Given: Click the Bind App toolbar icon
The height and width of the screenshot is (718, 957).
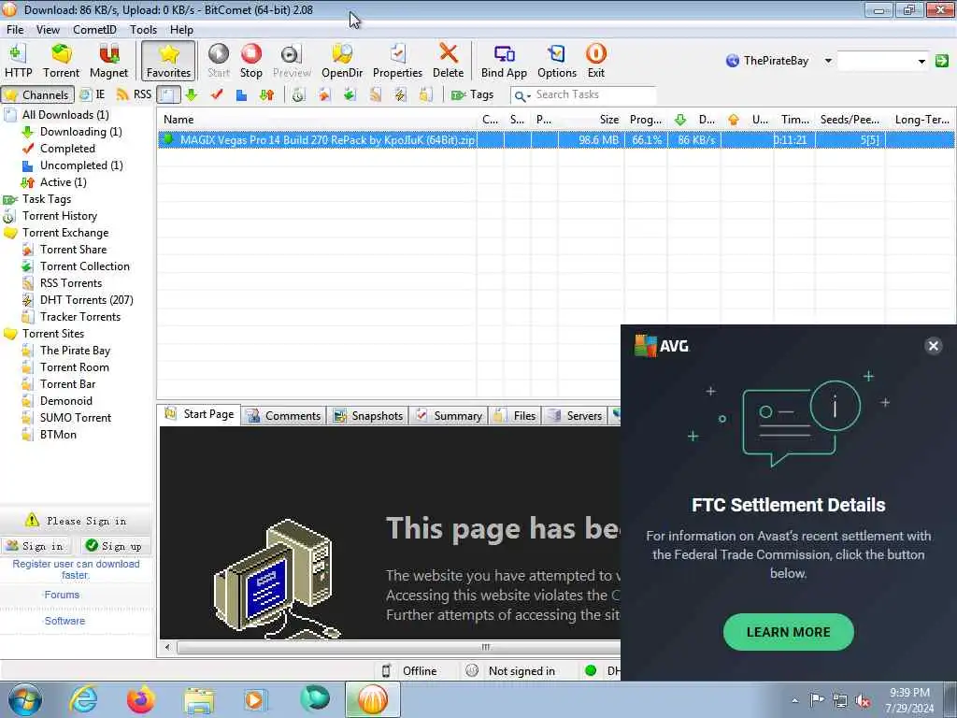Looking at the screenshot, I should (504, 61).
